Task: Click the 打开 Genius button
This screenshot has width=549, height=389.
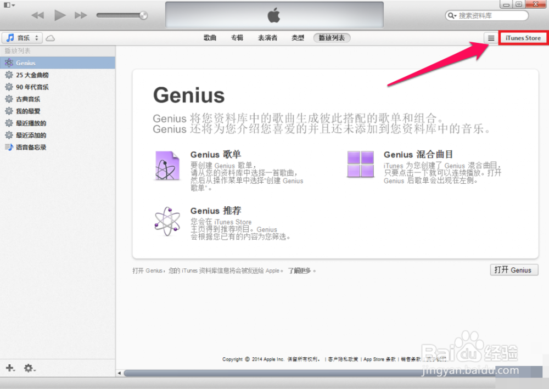Action: (x=514, y=270)
